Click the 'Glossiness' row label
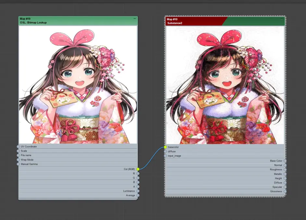The width and height of the screenshot is (306, 220). (276, 191)
